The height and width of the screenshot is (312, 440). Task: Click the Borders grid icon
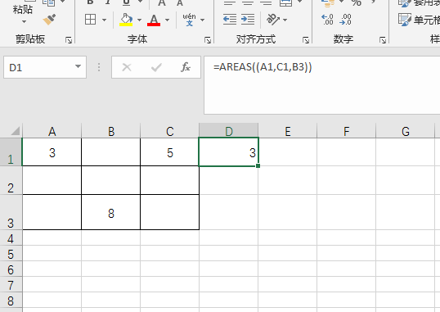90,20
